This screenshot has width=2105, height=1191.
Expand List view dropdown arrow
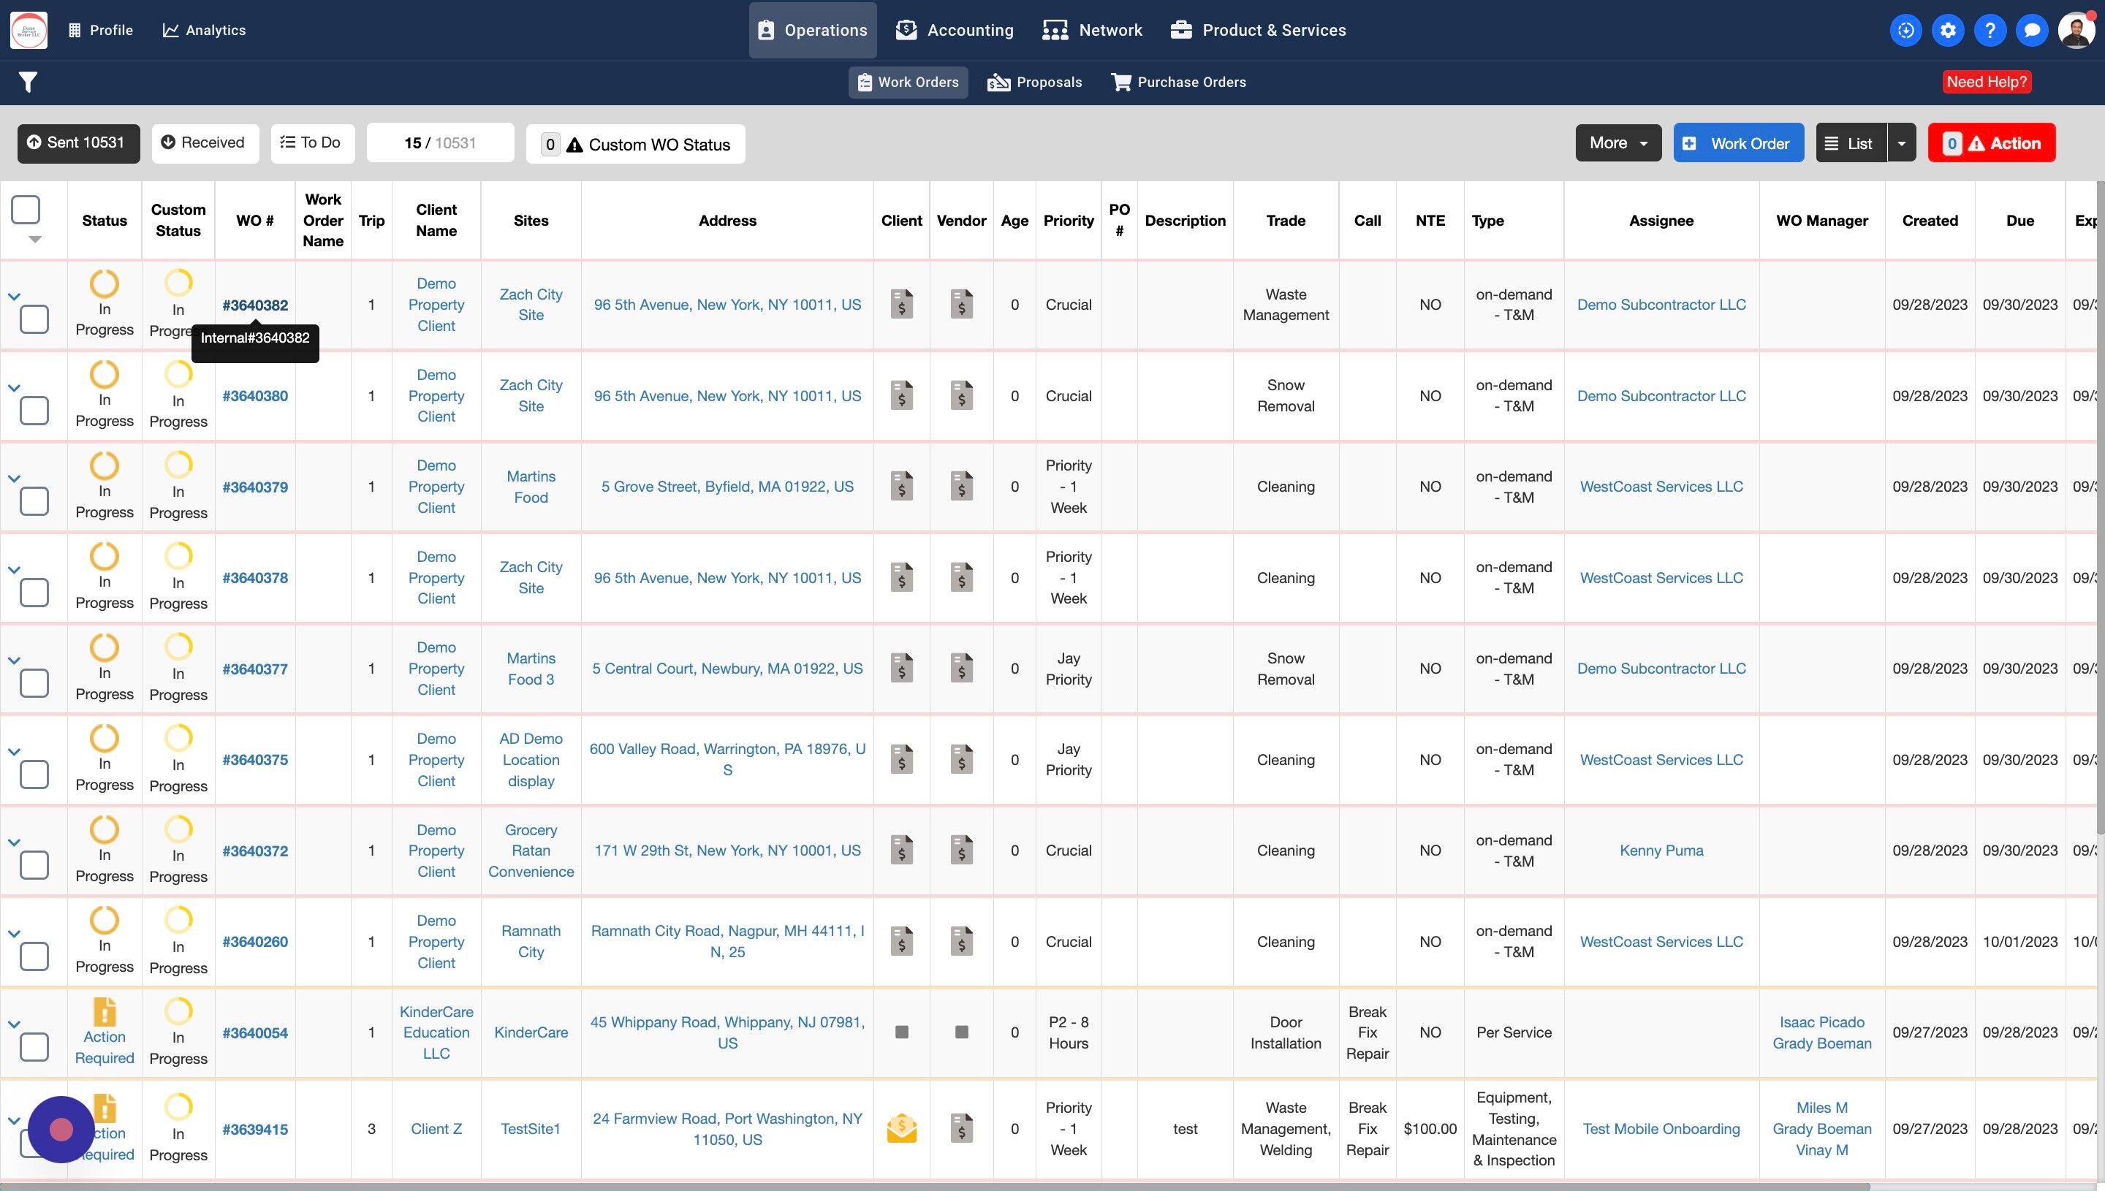1900,143
